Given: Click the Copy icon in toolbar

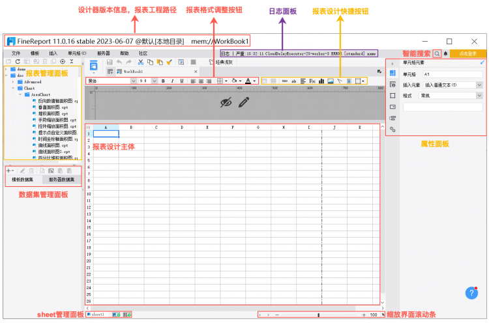Looking at the screenshot, I should point(151,63).
